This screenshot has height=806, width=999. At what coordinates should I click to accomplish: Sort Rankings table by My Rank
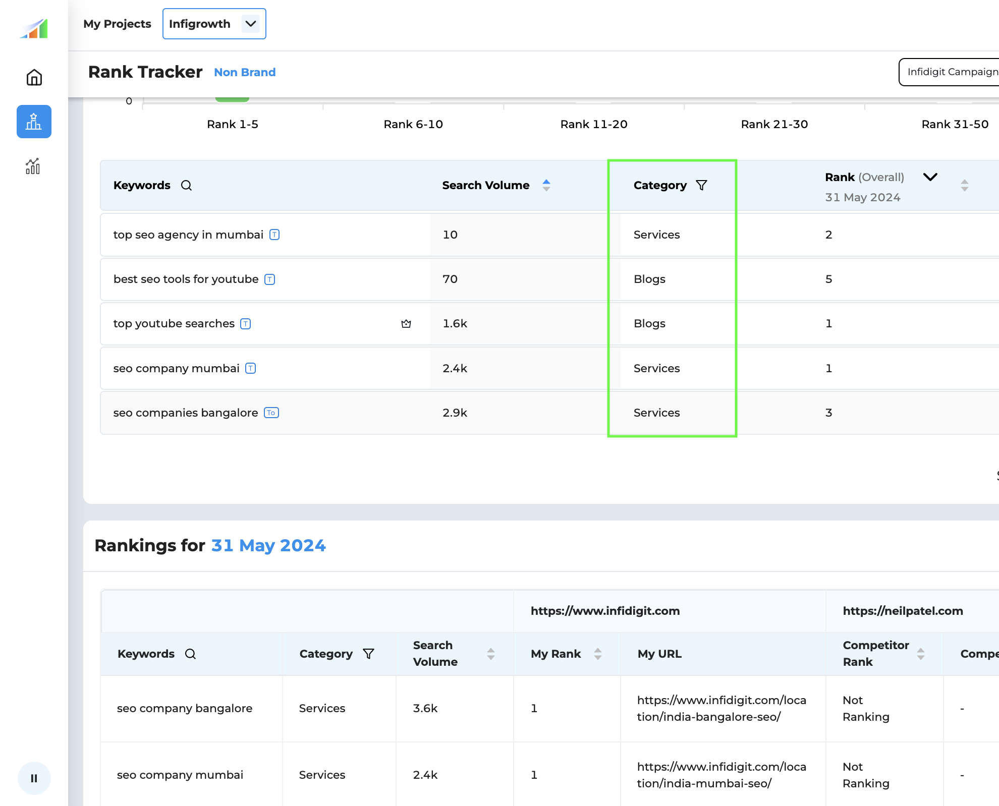(x=598, y=654)
